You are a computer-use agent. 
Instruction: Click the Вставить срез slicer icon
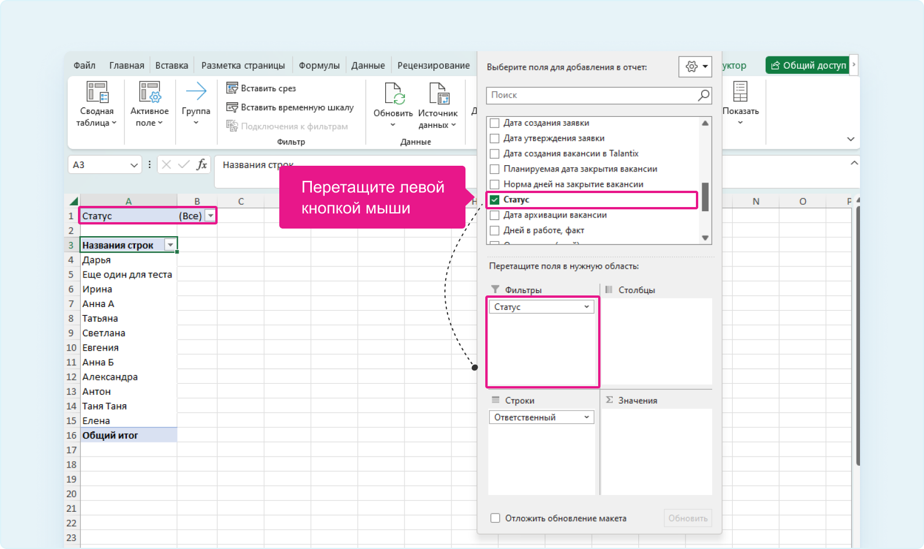point(232,88)
